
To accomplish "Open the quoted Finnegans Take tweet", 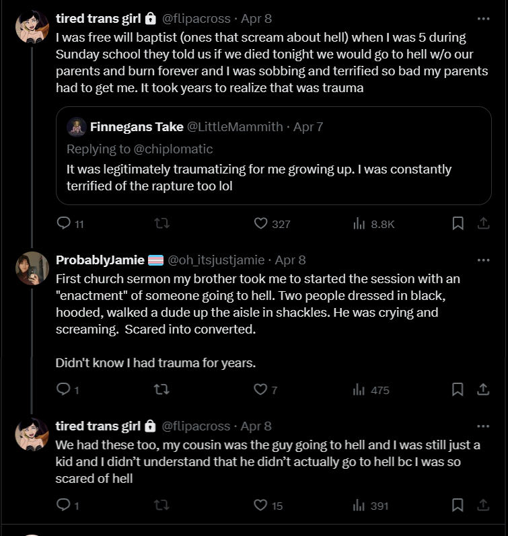I will point(274,156).
